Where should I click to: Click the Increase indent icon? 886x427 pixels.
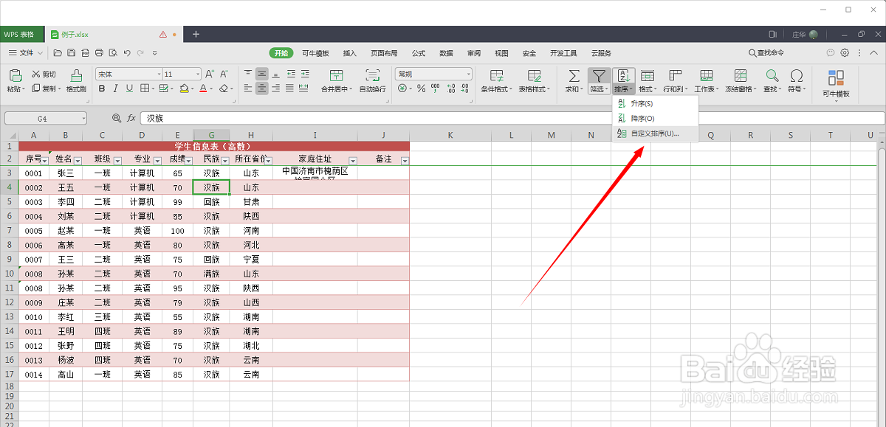click(306, 74)
